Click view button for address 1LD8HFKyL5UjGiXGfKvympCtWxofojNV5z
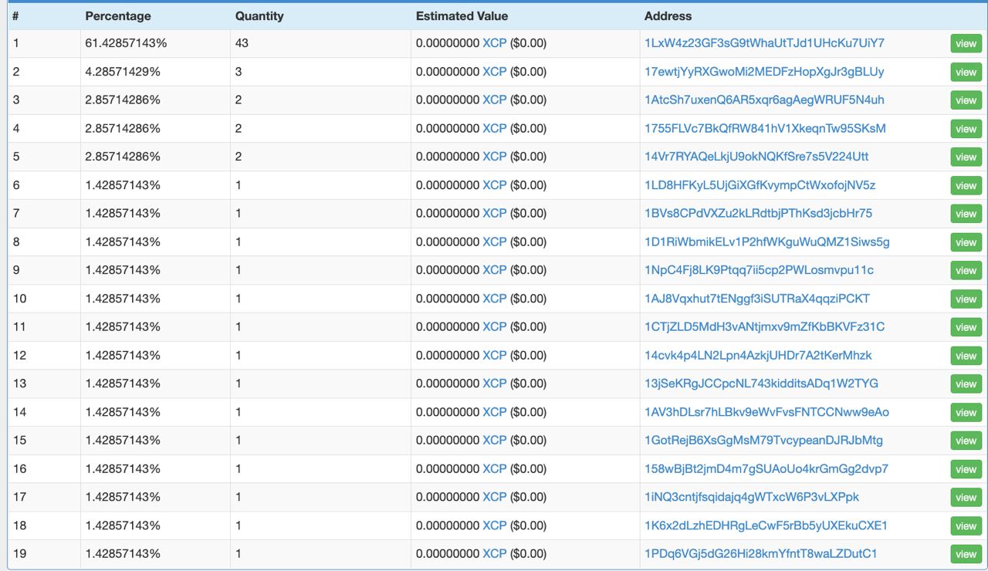The height and width of the screenshot is (571, 988). click(x=966, y=185)
